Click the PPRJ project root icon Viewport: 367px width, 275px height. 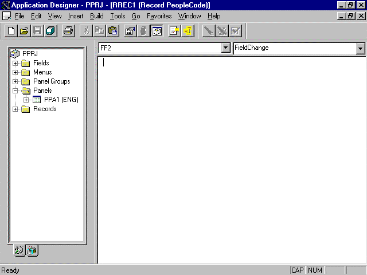click(x=15, y=54)
